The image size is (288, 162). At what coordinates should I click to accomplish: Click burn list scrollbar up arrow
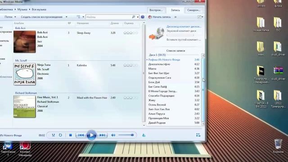click(203, 55)
